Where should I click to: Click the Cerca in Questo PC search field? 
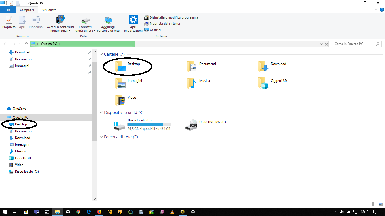(x=354, y=44)
